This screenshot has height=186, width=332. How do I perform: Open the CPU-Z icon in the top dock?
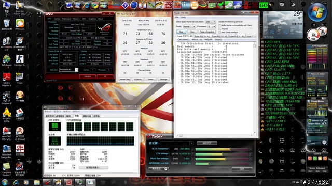[x=168, y=5]
